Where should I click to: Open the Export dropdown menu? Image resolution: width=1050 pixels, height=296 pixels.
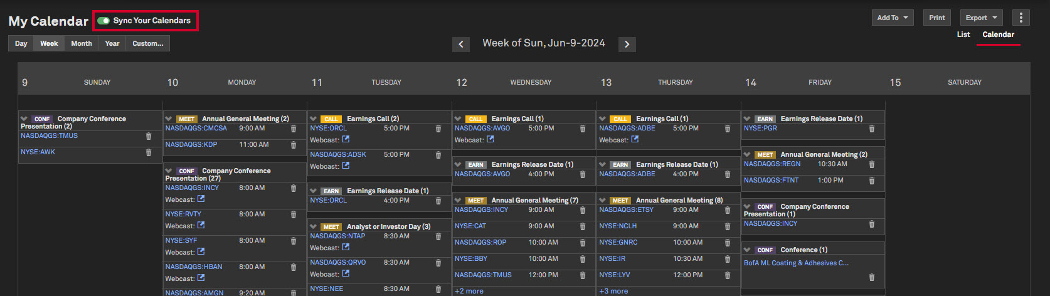pyautogui.click(x=980, y=18)
